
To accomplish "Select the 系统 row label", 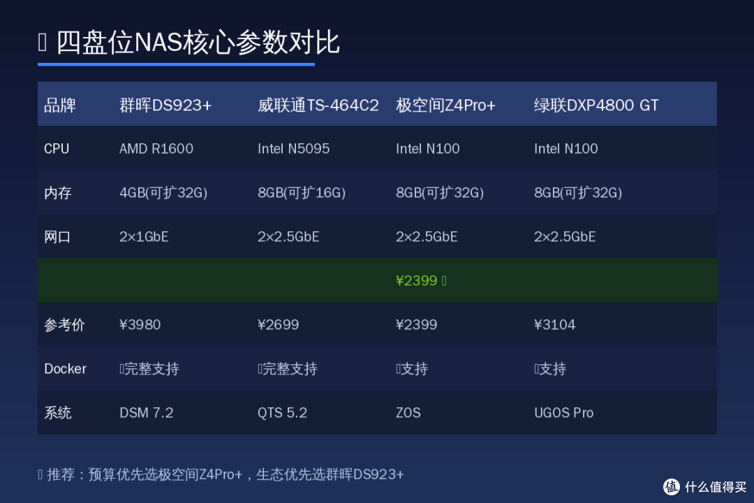I will 58,413.
